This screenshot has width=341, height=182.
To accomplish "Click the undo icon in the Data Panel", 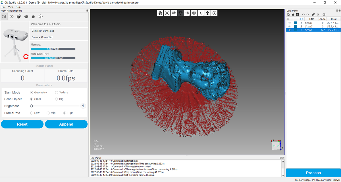I will pyautogui.click(x=303, y=14).
